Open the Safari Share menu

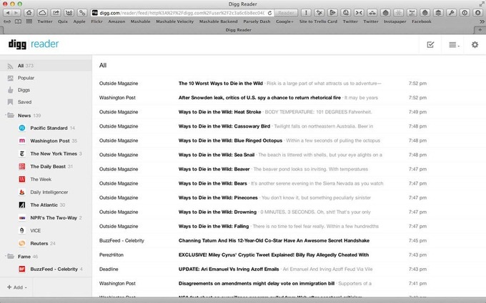[x=56, y=13]
